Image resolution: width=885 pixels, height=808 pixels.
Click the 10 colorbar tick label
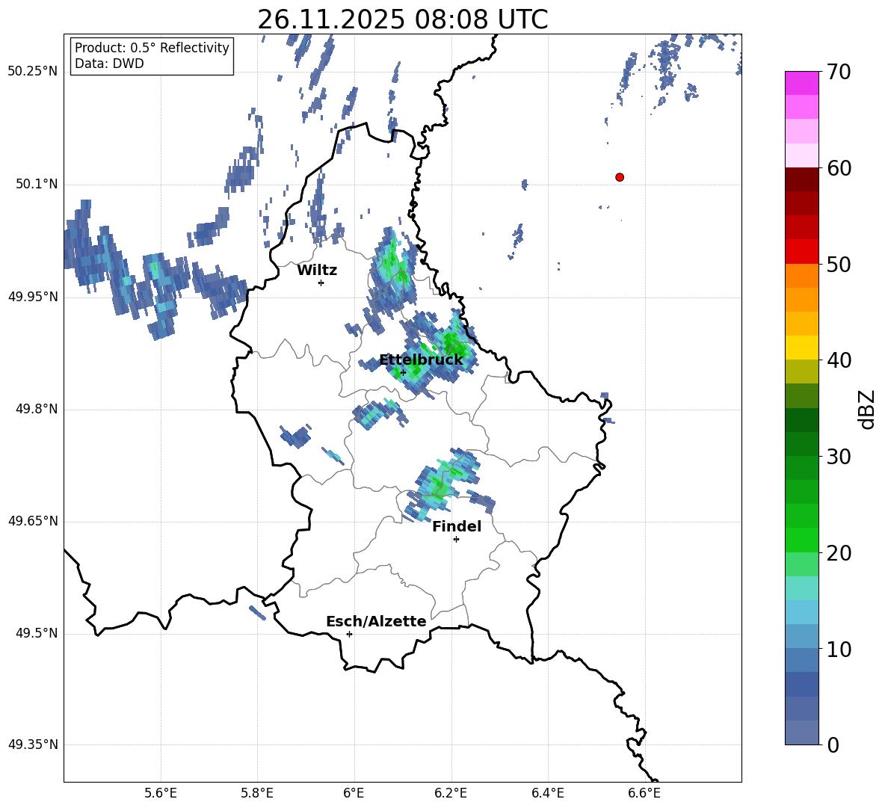(839, 650)
